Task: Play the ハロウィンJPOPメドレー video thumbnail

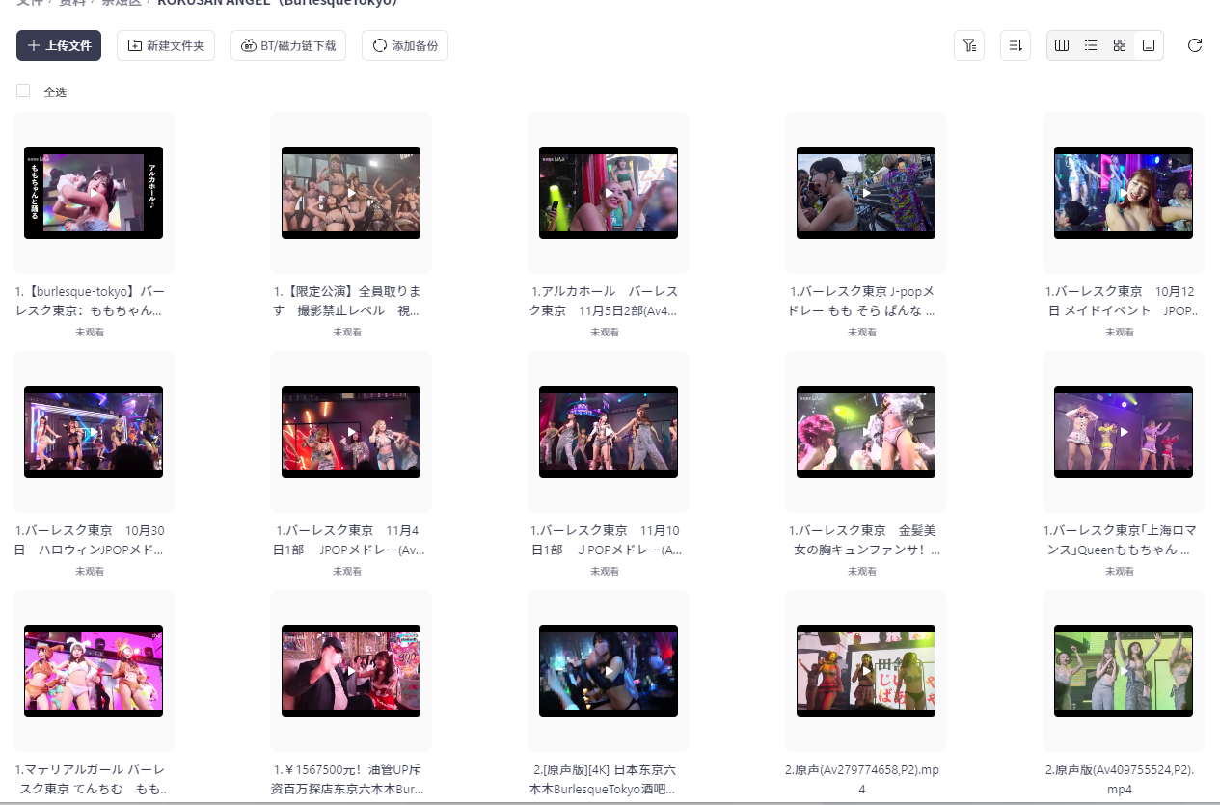Action: tap(93, 431)
